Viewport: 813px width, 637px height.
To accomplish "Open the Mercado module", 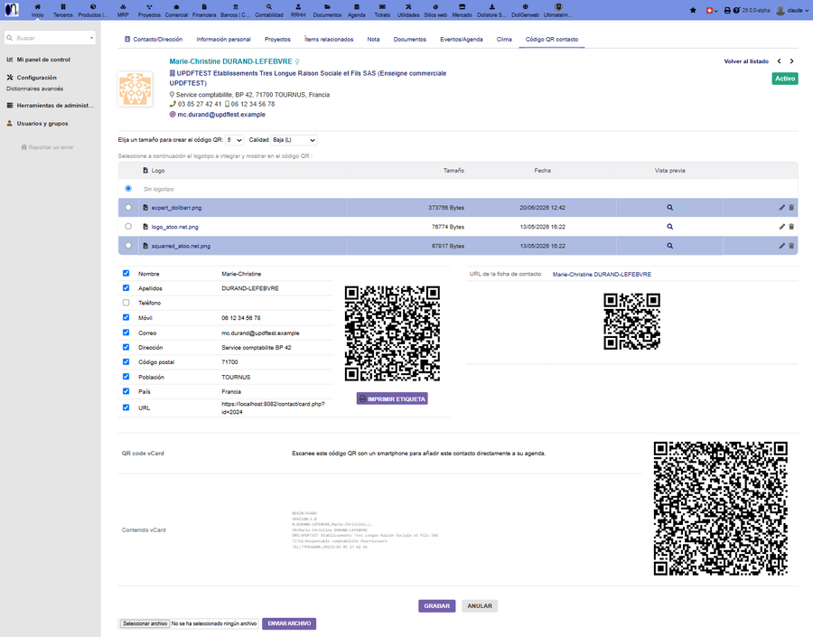I will tap(462, 7).
